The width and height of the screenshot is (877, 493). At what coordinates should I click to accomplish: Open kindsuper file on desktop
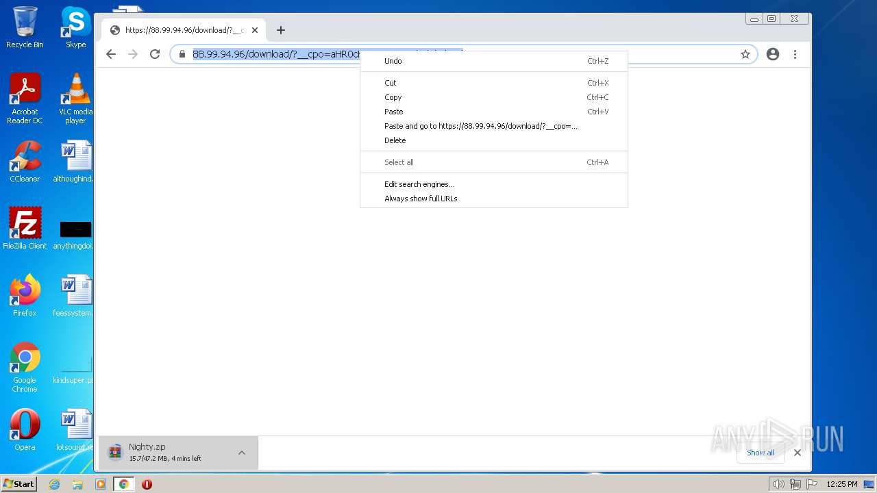point(74,370)
